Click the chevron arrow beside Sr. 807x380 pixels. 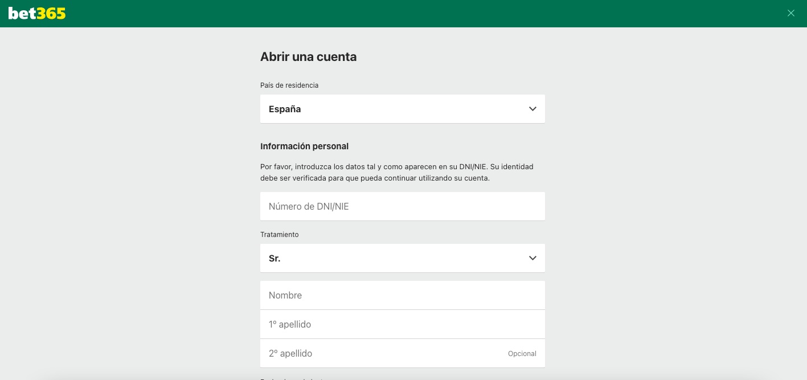click(532, 258)
